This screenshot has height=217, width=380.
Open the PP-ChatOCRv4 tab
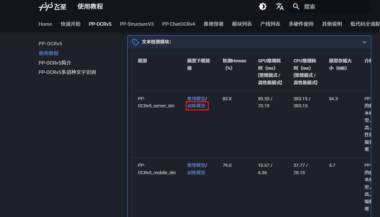tap(179, 24)
